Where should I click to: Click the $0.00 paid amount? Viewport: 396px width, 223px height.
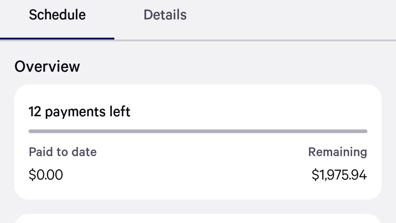[46, 175]
